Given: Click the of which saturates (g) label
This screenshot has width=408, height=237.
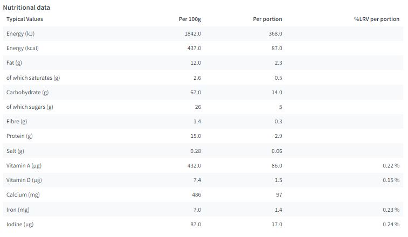Looking at the screenshot, I should 33,78.
